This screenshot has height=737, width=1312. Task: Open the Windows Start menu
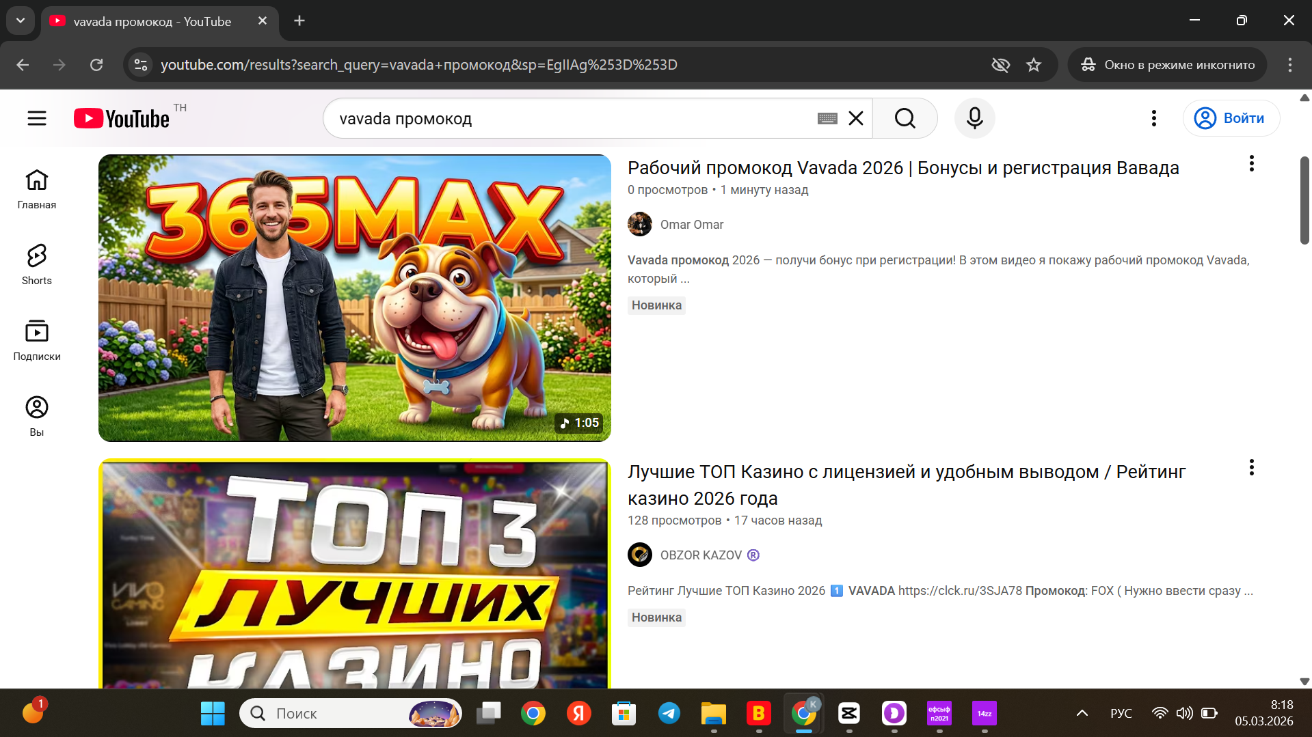(x=213, y=714)
